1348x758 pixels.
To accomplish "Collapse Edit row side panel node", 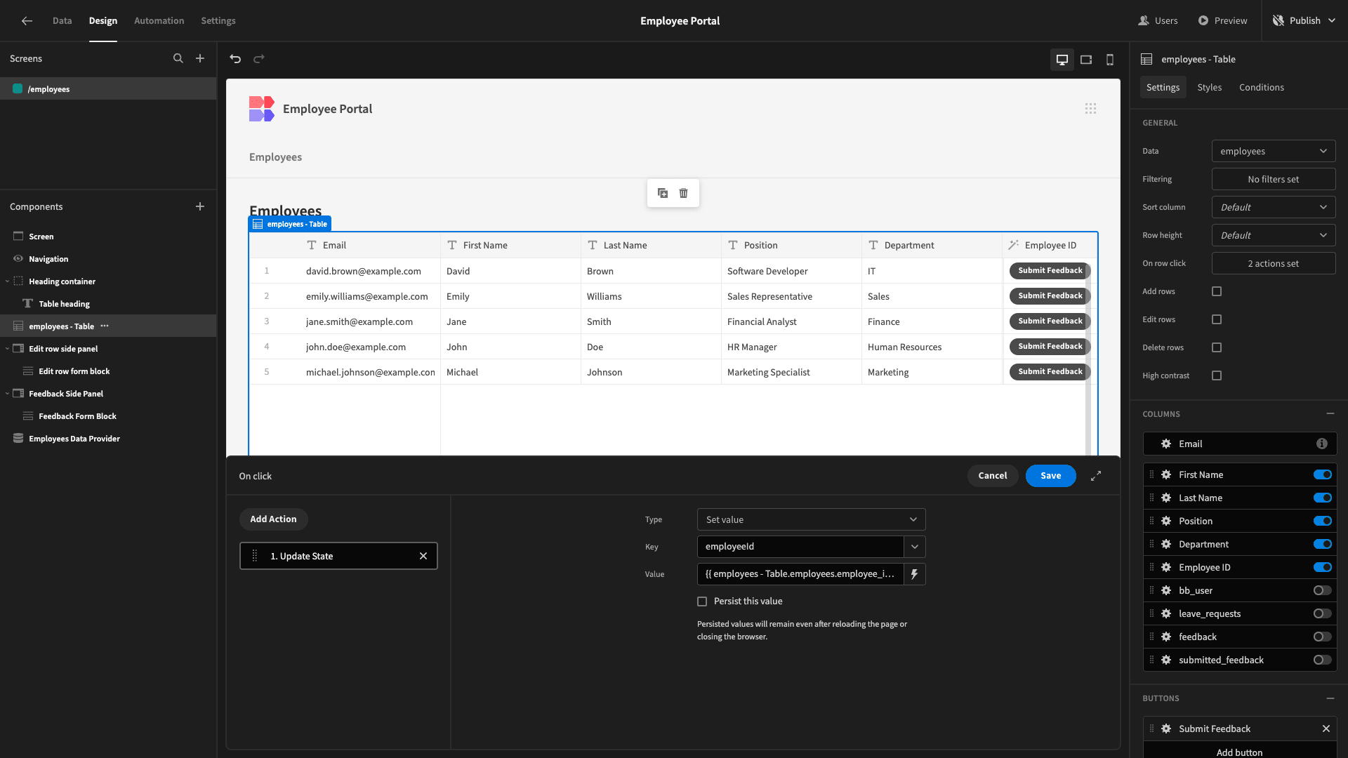I will [x=8, y=349].
